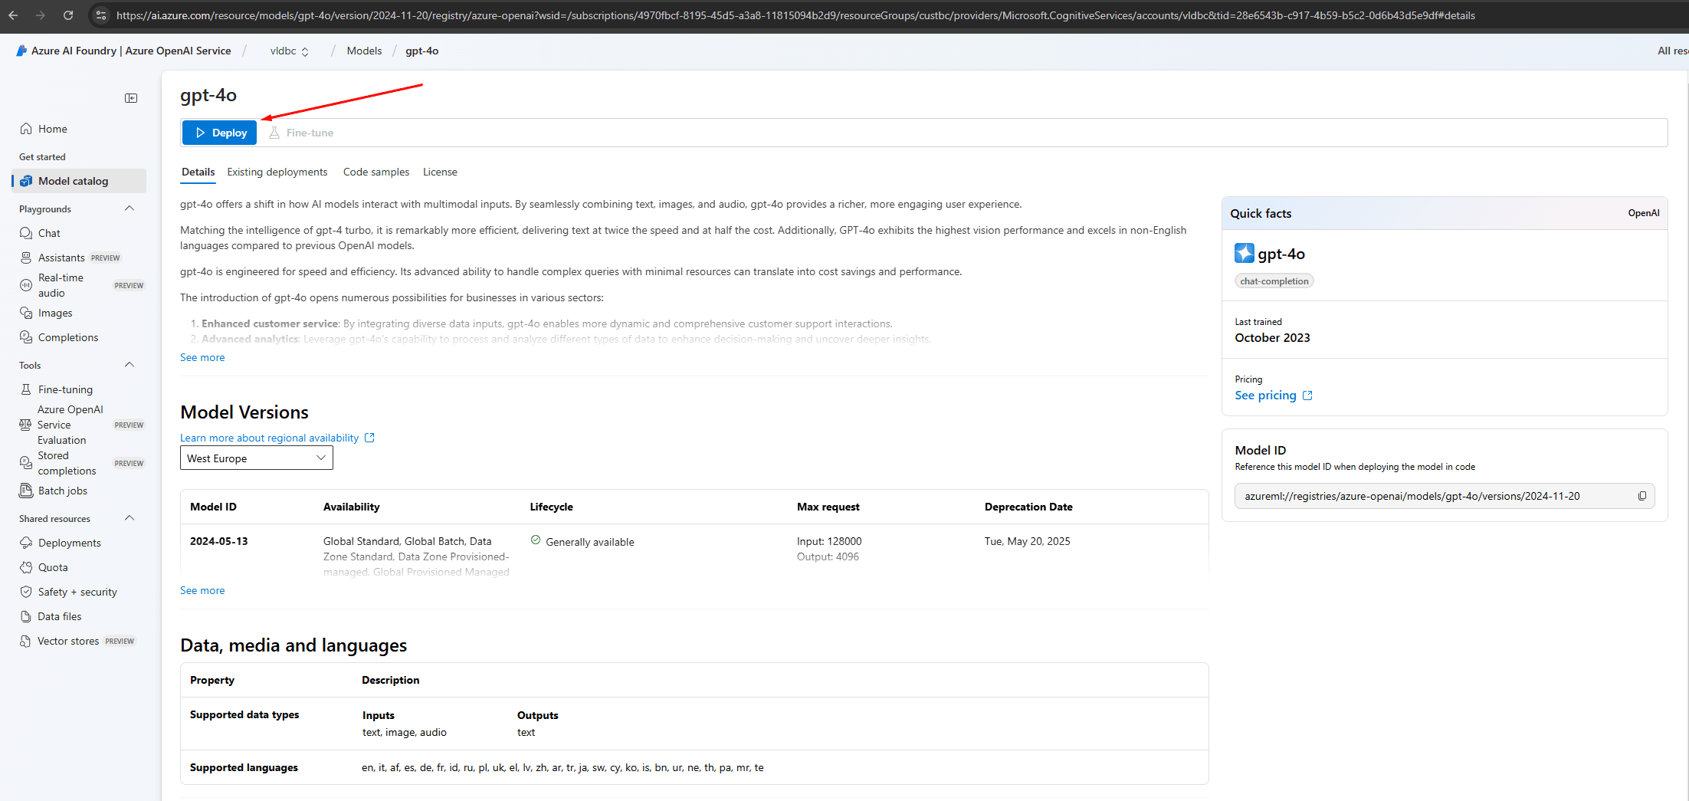Click the Real-time audio icon
Image resolution: width=1689 pixels, height=801 pixels.
(x=26, y=285)
